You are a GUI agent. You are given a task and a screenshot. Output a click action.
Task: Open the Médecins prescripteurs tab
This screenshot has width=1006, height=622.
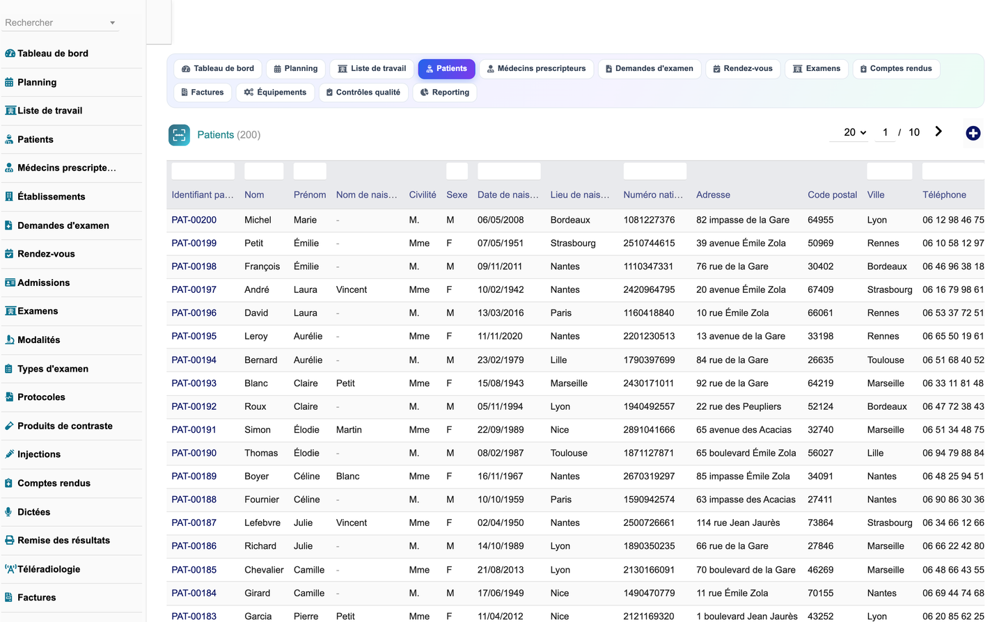536,69
